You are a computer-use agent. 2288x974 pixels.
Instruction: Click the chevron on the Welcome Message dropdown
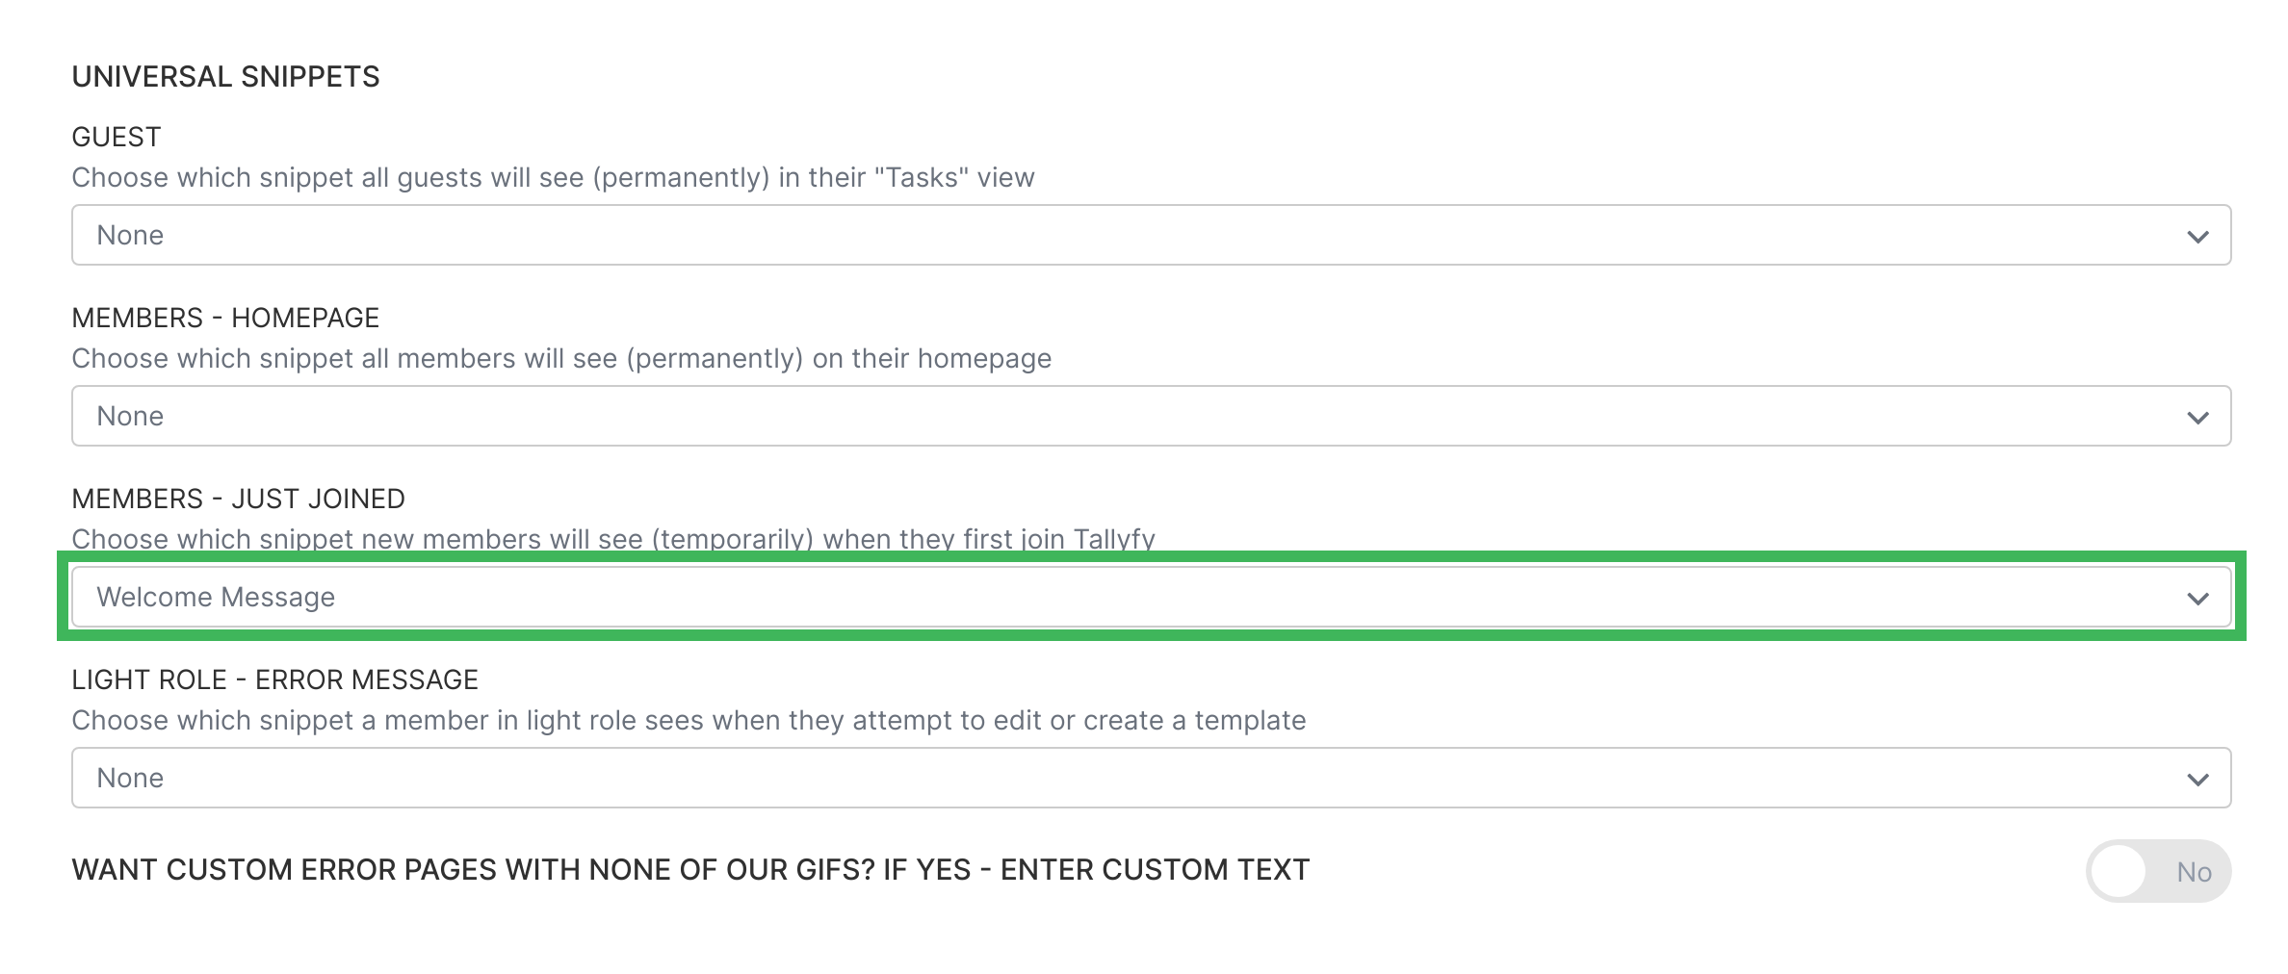pyautogui.click(x=2198, y=597)
